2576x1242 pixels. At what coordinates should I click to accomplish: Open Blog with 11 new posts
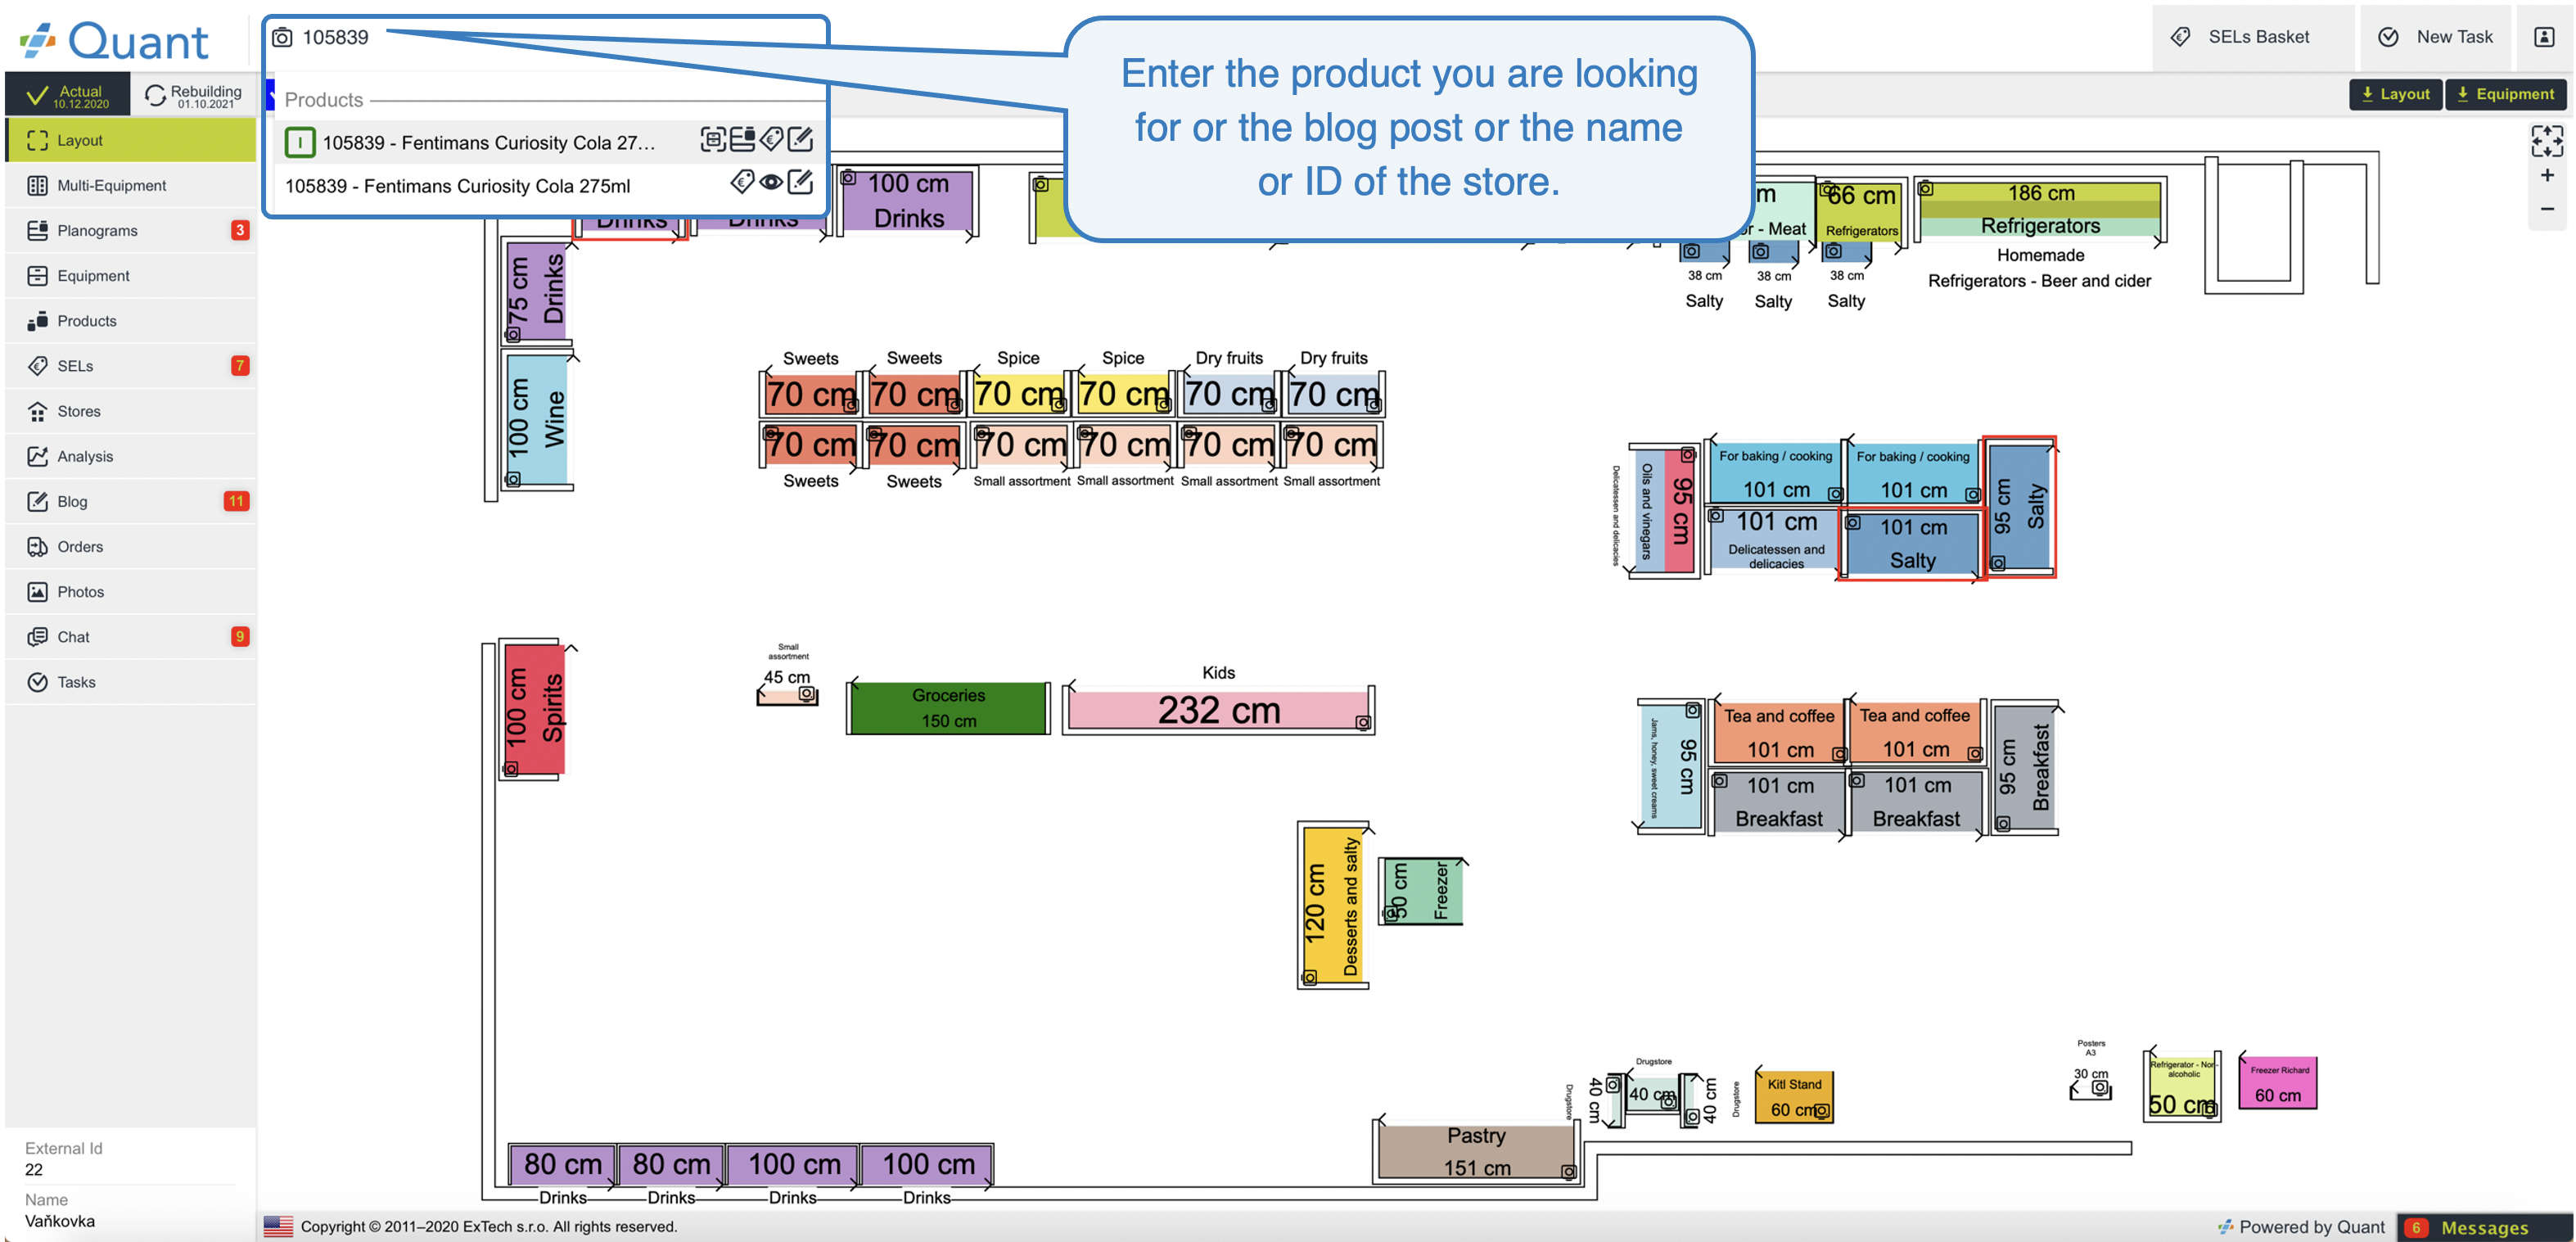click(x=130, y=501)
